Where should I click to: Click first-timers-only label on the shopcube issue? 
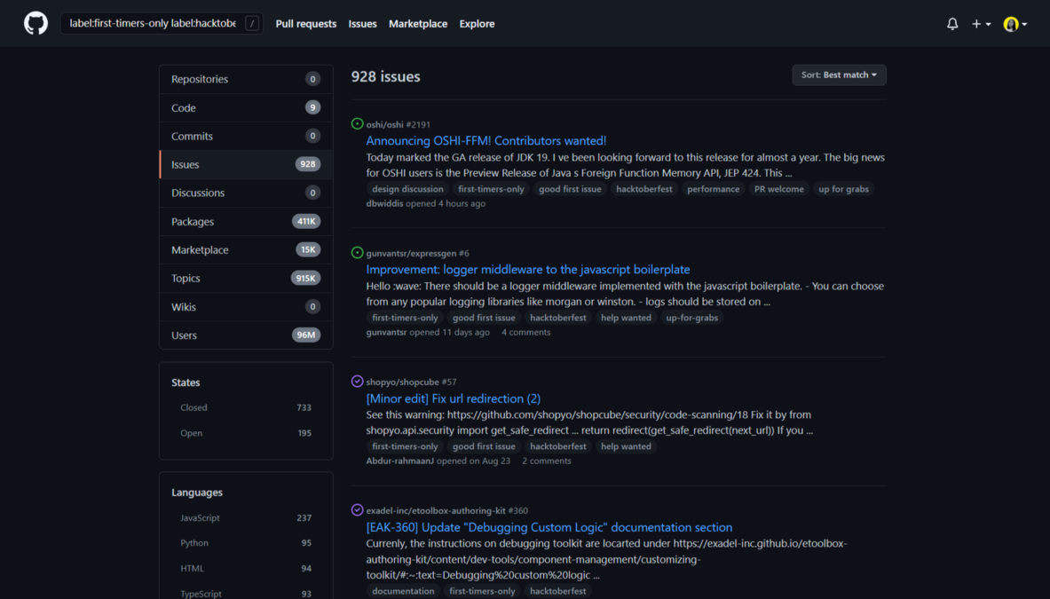pos(405,445)
